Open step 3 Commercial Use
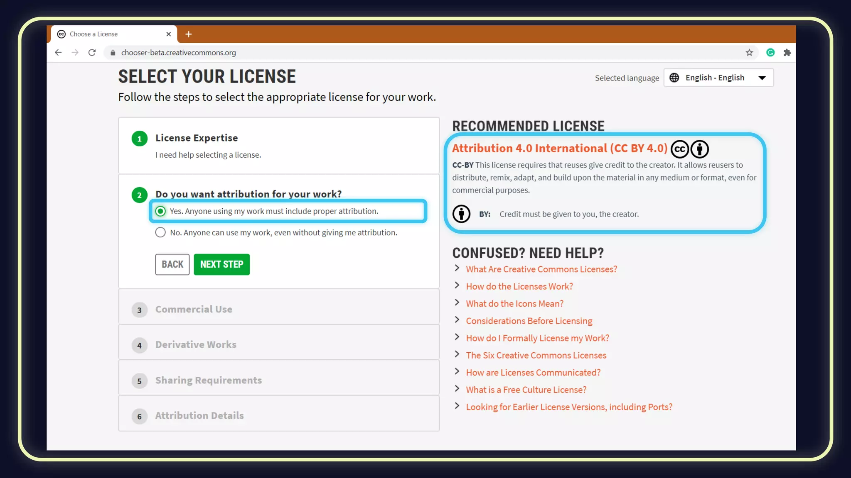851x478 pixels. pos(194,310)
